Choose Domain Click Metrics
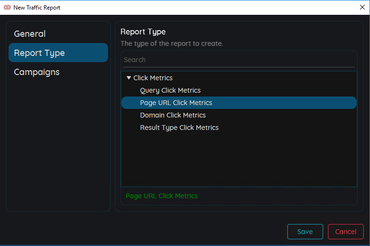The width and height of the screenshot is (370, 246). (x=173, y=115)
